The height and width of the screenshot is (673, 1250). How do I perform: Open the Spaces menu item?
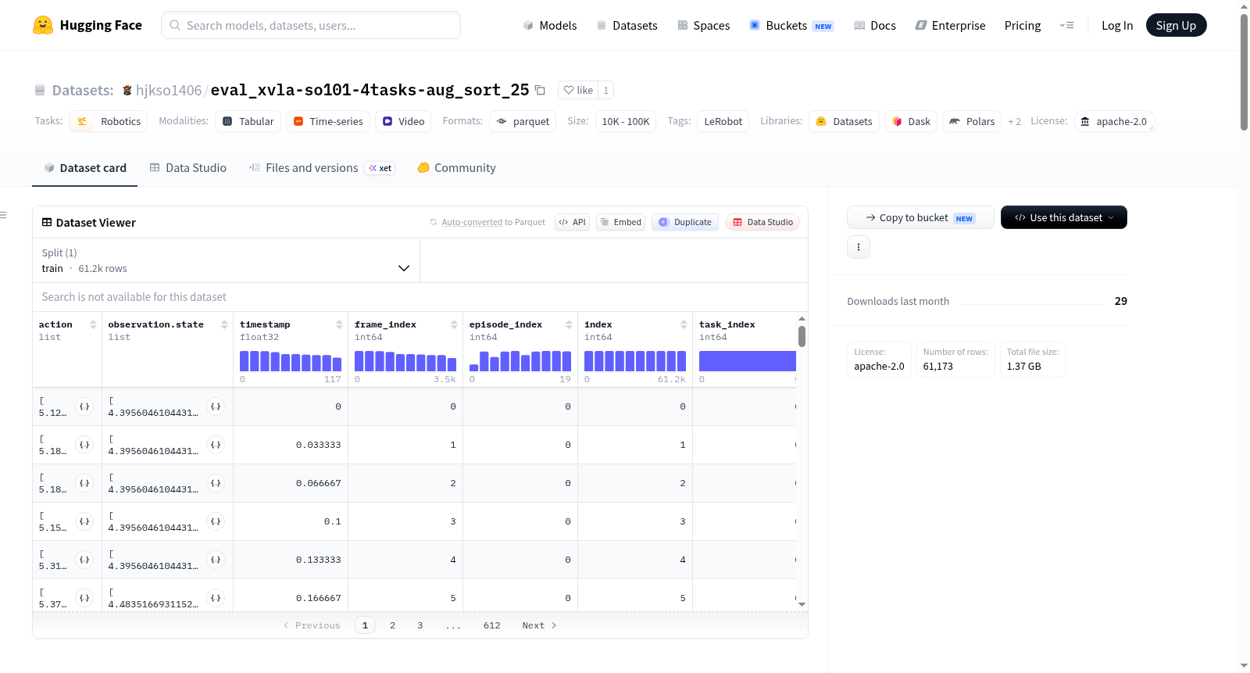pyautogui.click(x=703, y=25)
